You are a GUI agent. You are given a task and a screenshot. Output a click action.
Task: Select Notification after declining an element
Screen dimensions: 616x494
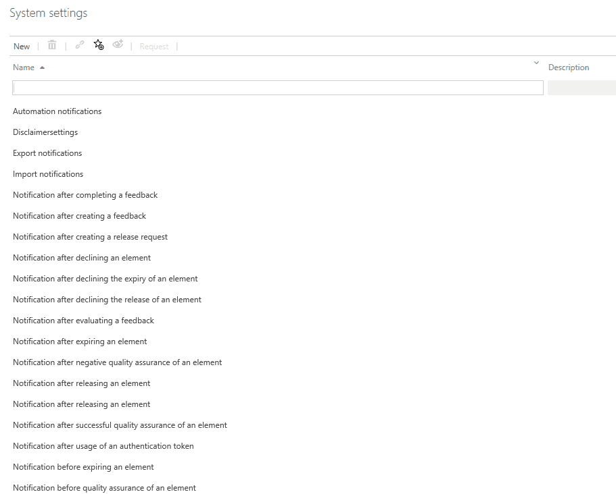[82, 258]
